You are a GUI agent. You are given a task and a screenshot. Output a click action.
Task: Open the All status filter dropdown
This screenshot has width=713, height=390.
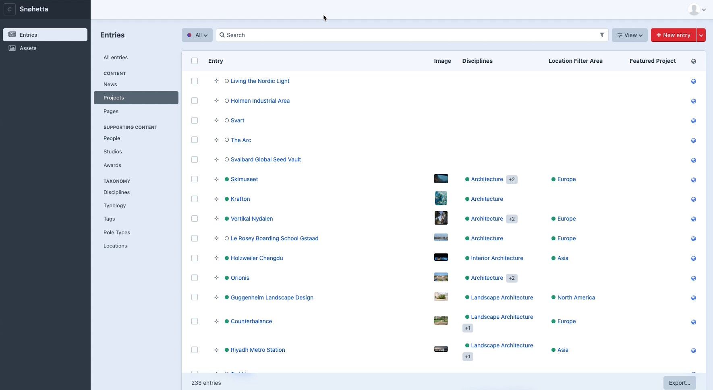pyautogui.click(x=197, y=35)
